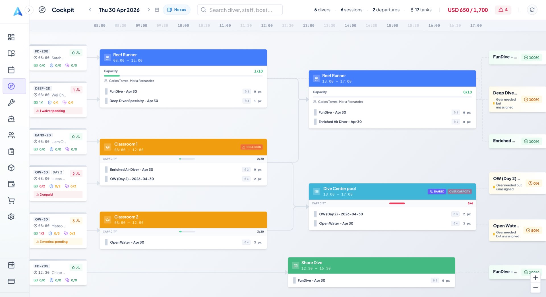
Task: Click the Dive Center pool capacity bar
Action: pos(397,203)
